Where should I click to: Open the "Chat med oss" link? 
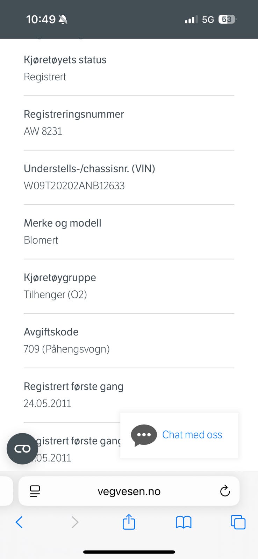click(x=192, y=435)
